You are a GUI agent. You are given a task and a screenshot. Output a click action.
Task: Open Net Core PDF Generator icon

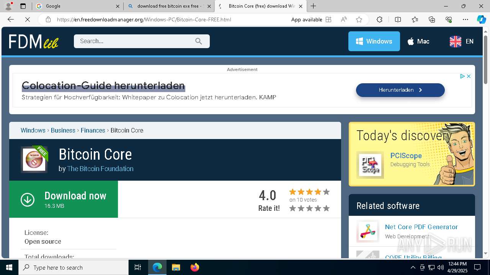[368, 231]
